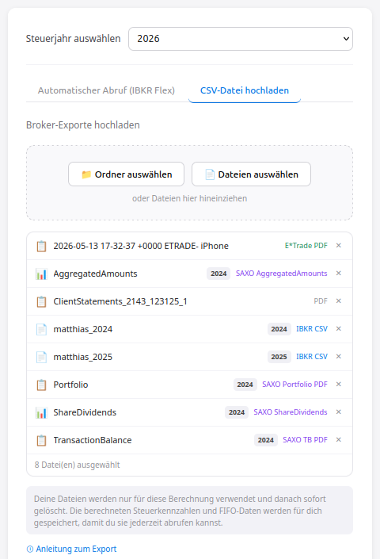Click document icon beside matthias_2024

click(x=41, y=329)
